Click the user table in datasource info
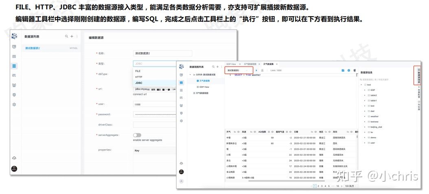This screenshot has width=429, height=194. (x=373, y=143)
